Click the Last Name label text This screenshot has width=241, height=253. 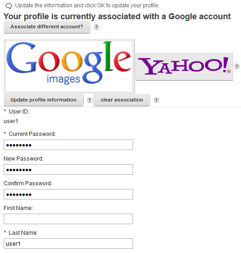point(23,233)
